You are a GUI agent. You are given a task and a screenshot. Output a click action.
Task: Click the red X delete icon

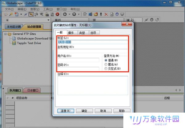tap(106, 14)
